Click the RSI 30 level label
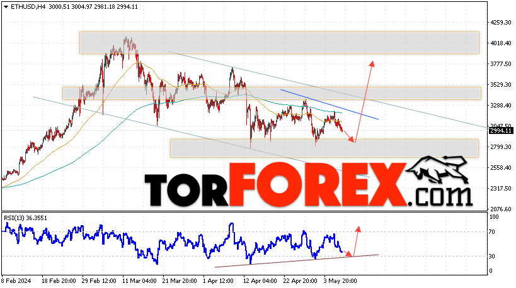 [491, 257]
